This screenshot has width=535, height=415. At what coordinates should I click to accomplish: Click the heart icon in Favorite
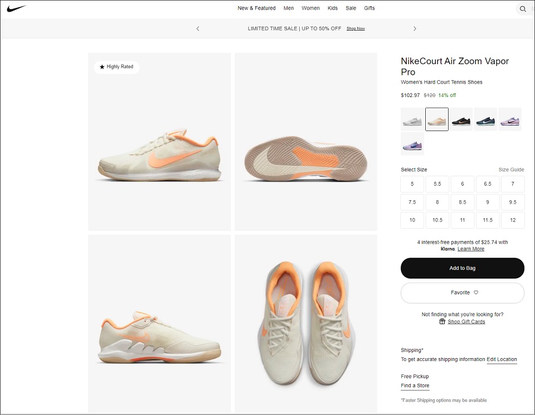click(476, 292)
